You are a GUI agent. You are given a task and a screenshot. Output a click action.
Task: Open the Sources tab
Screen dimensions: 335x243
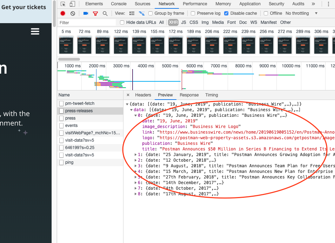point(142,4)
